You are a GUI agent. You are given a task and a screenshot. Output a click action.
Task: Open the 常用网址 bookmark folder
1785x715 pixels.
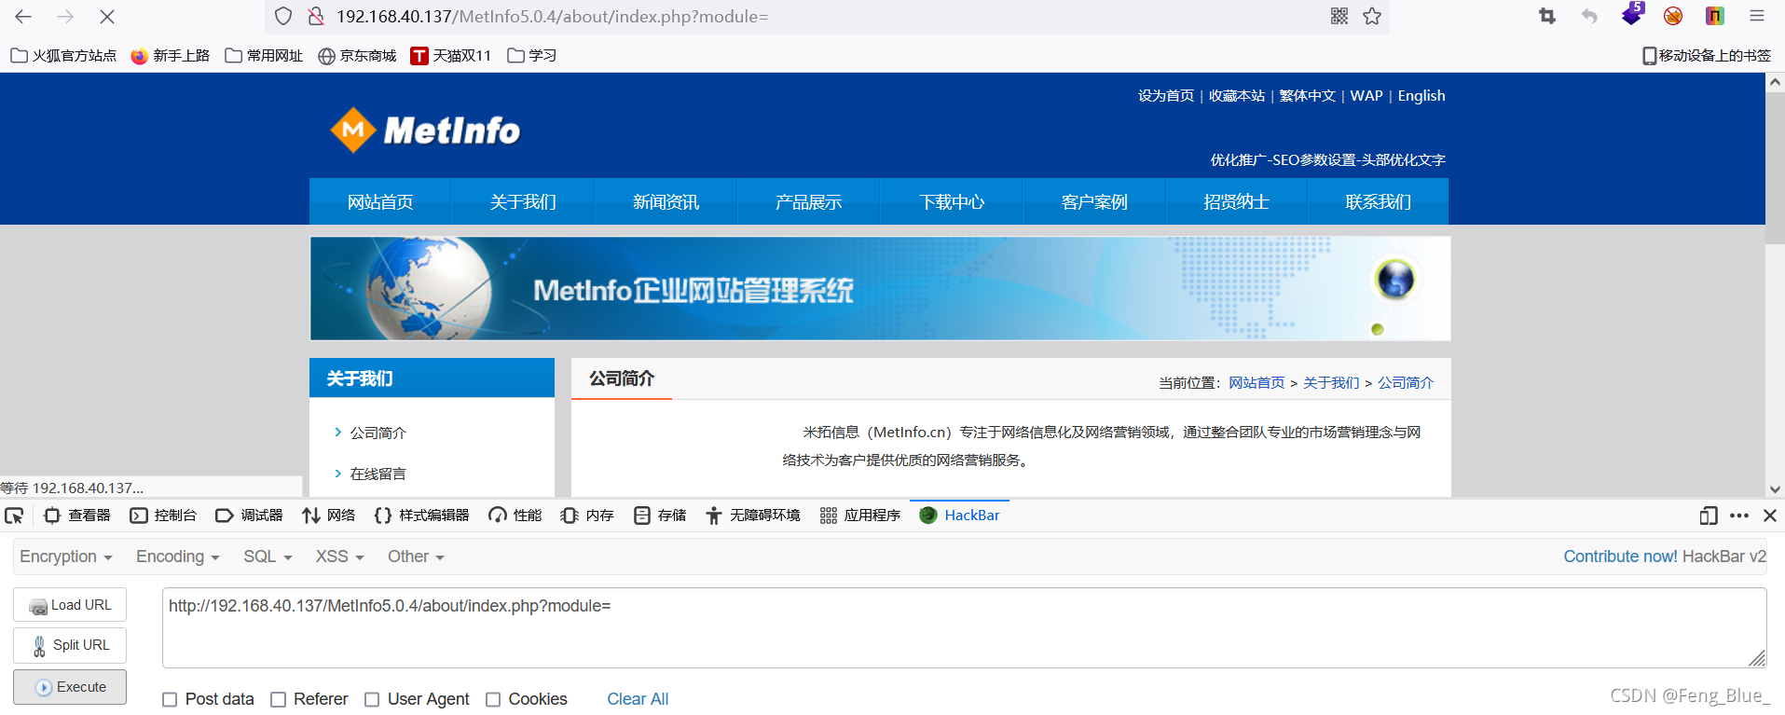tap(264, 56)
